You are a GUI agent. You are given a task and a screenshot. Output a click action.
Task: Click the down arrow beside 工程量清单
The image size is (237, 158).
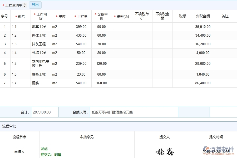tap(24, 6)
